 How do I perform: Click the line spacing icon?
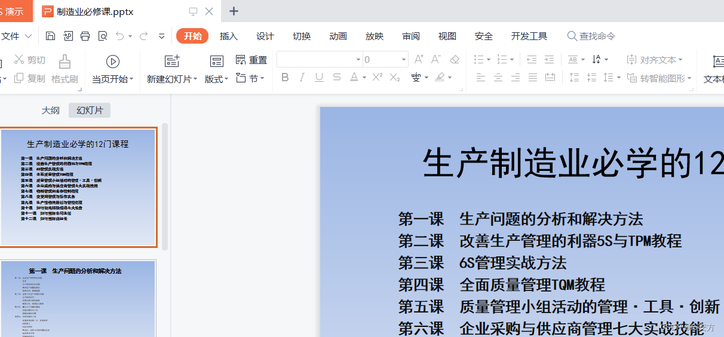click(x=608, y=78)
